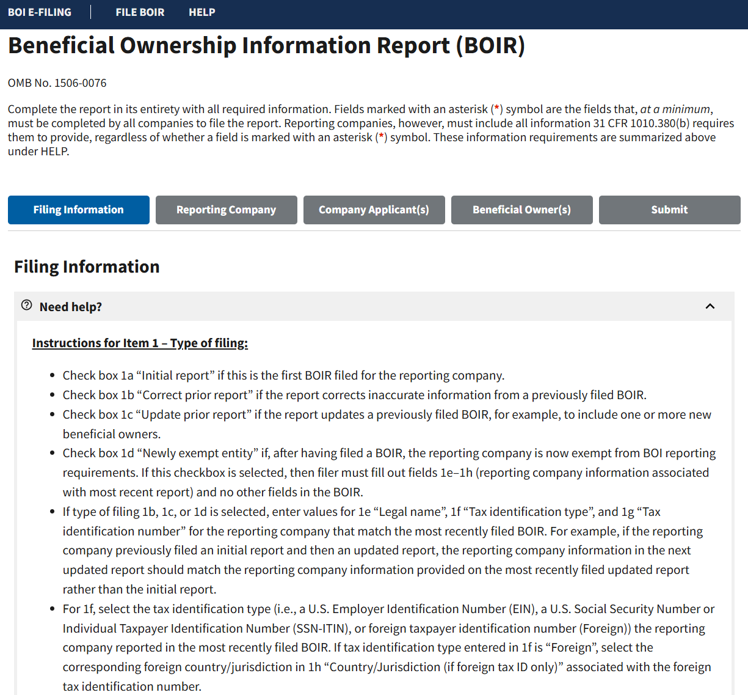
Task: Click the Need help? header label
Action: tap(71, 307)
